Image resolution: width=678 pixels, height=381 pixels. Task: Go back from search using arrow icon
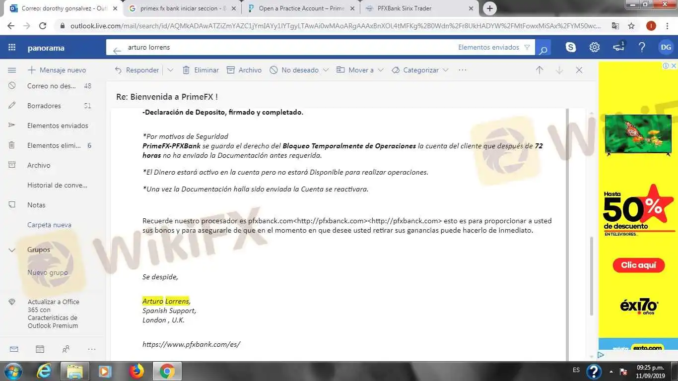coord(117,50)
